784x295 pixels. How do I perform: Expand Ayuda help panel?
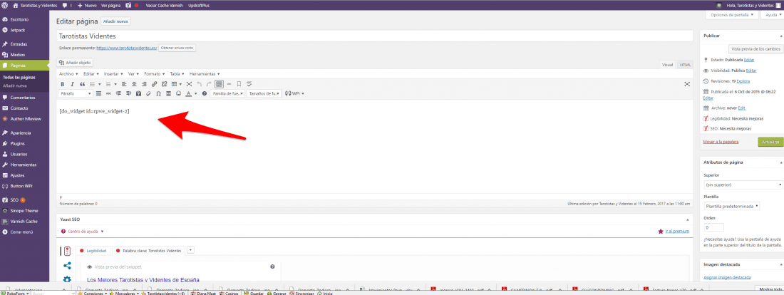(771, 15)
